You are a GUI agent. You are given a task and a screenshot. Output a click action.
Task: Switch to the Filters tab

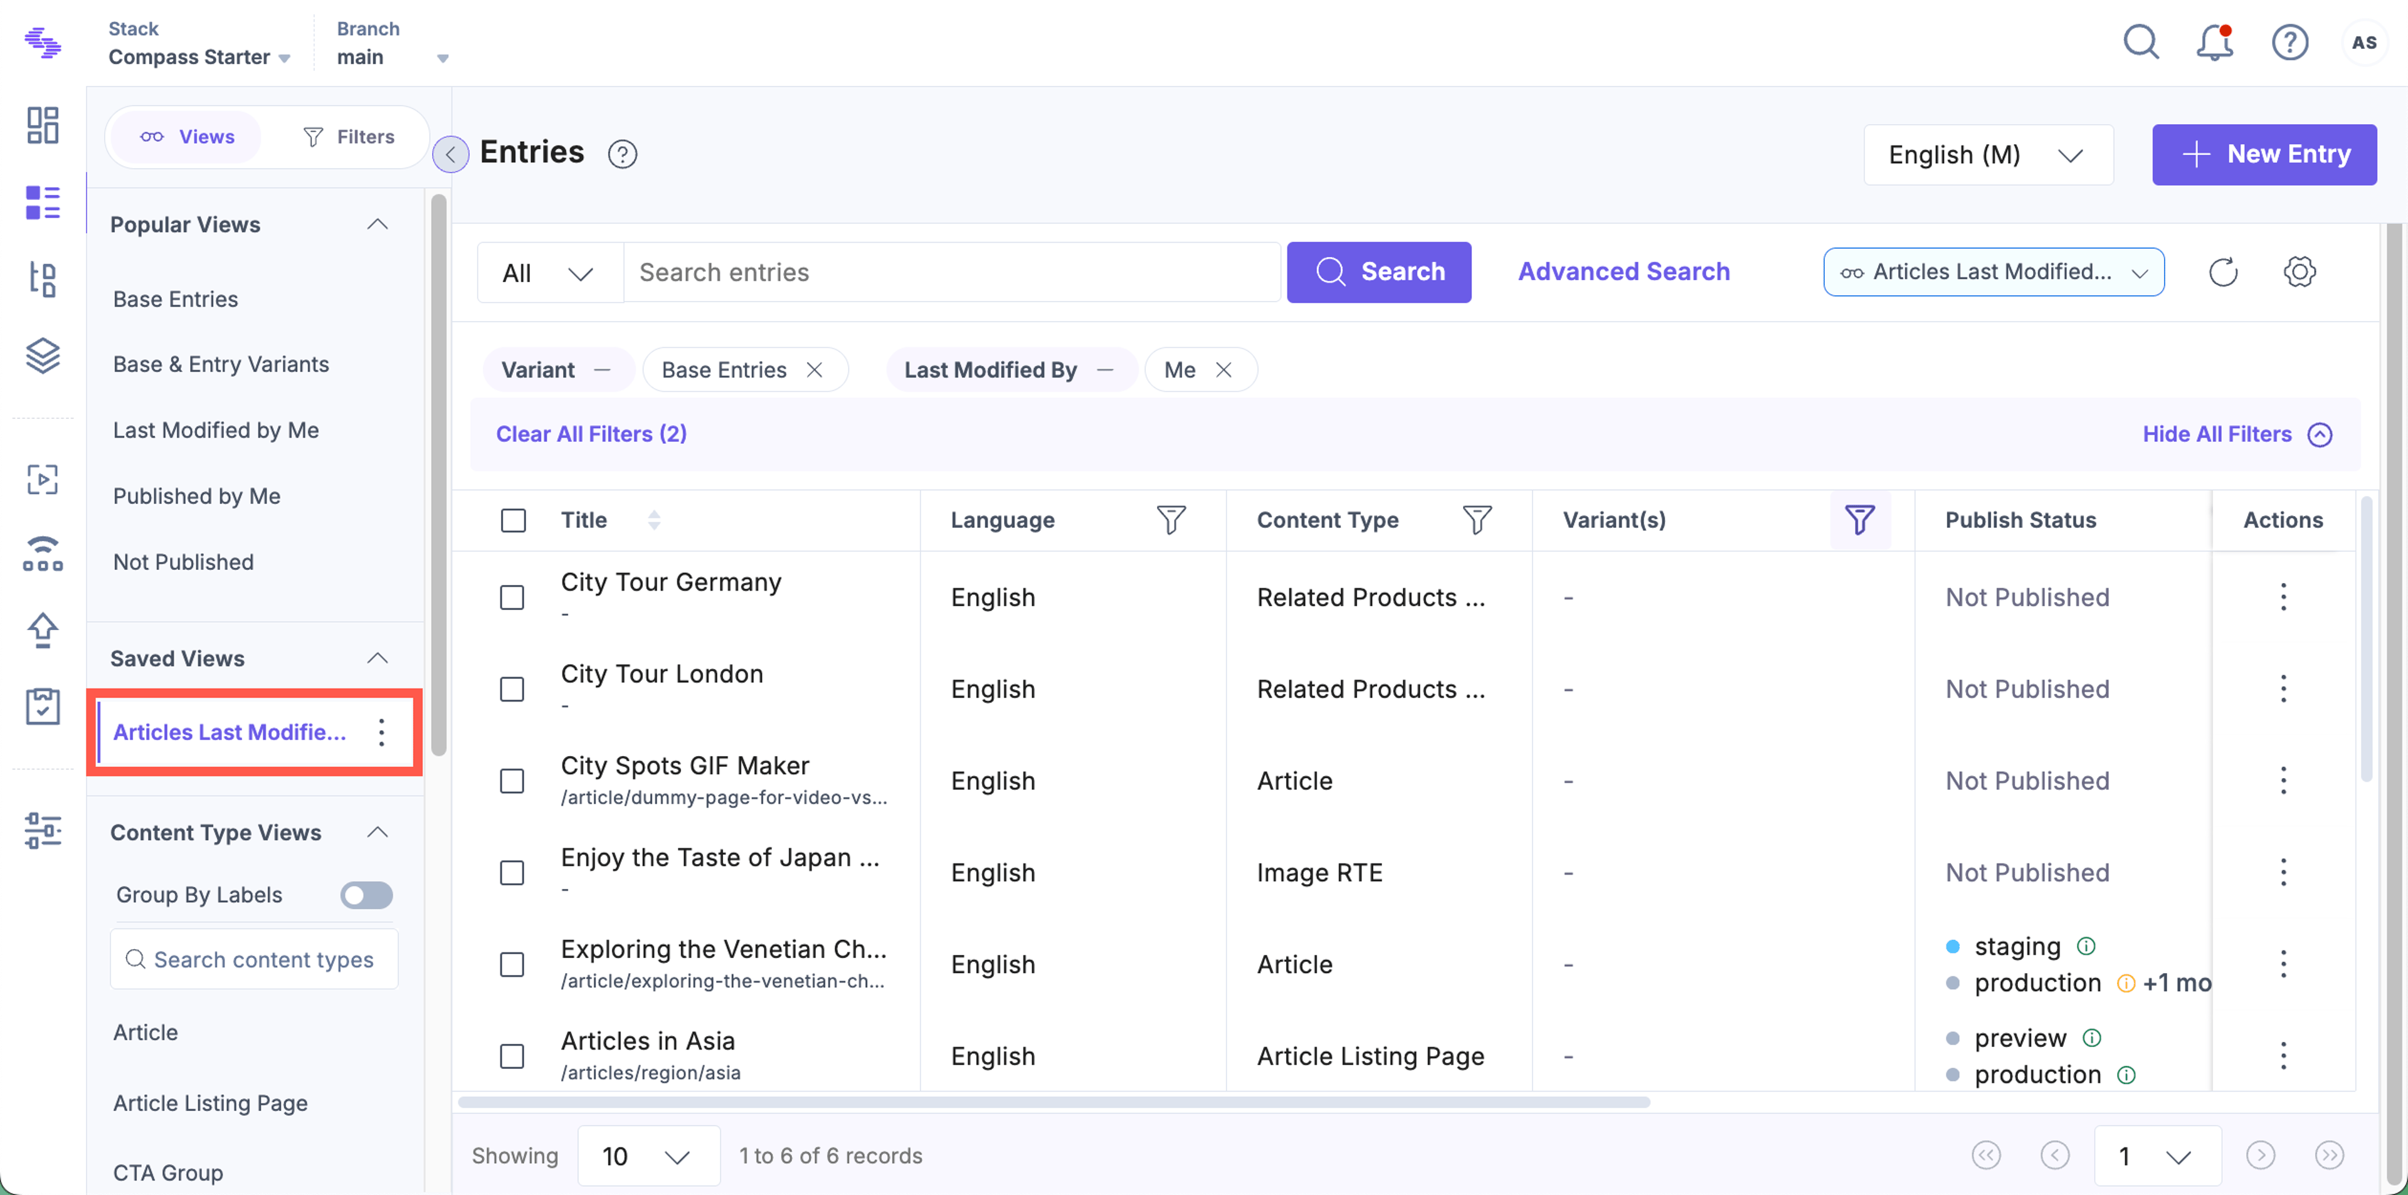click(x=349, y=137)
